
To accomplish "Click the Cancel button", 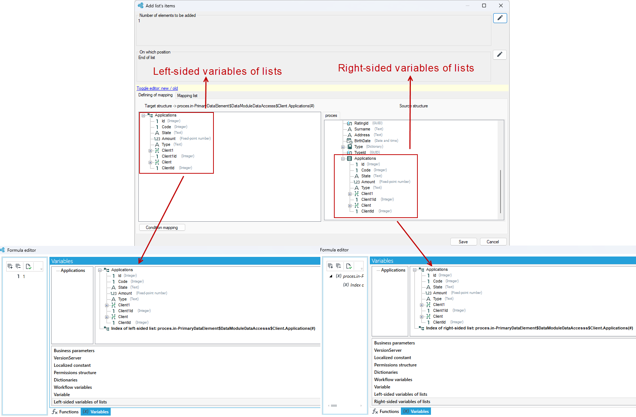I will 493,242.
